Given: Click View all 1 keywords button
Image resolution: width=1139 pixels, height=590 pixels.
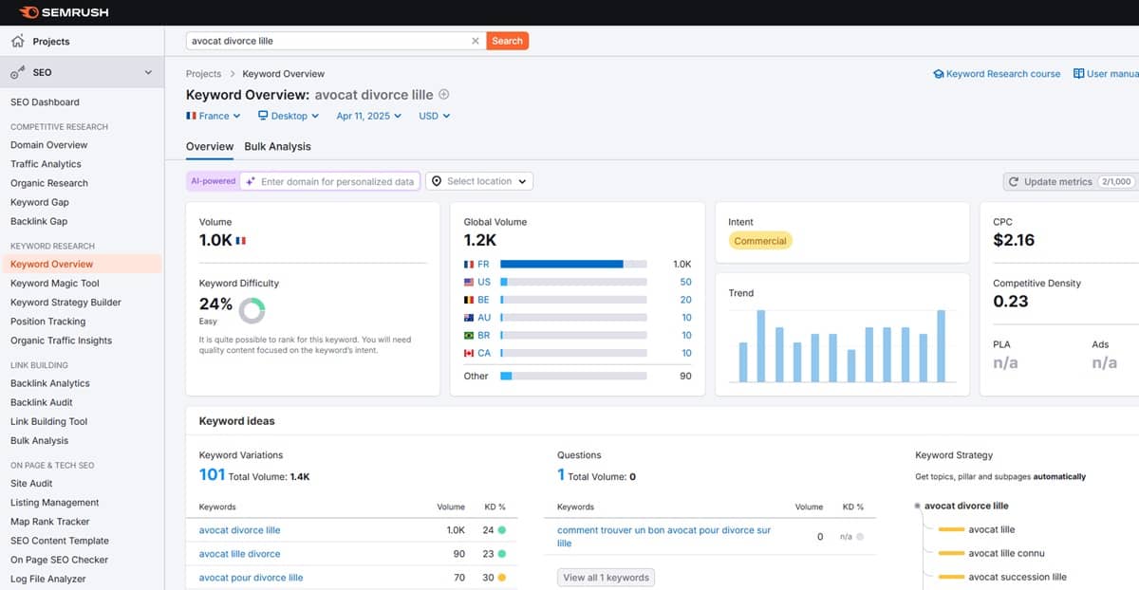Looking at the screenshot, I should tap(606, 577).
